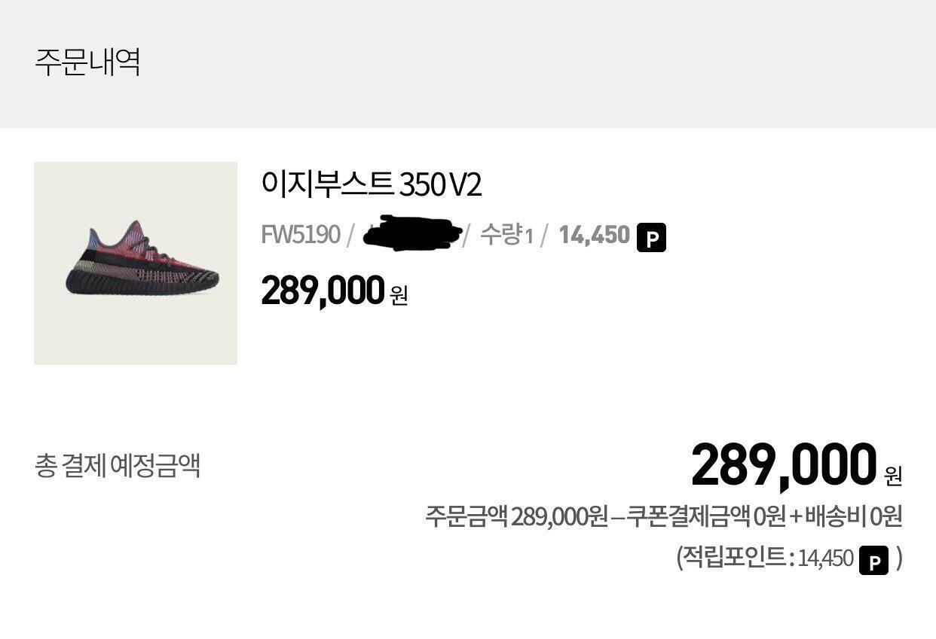
Task: Click the 배송비 0원 shipping fee text
Action: click(x=853, y=517)
